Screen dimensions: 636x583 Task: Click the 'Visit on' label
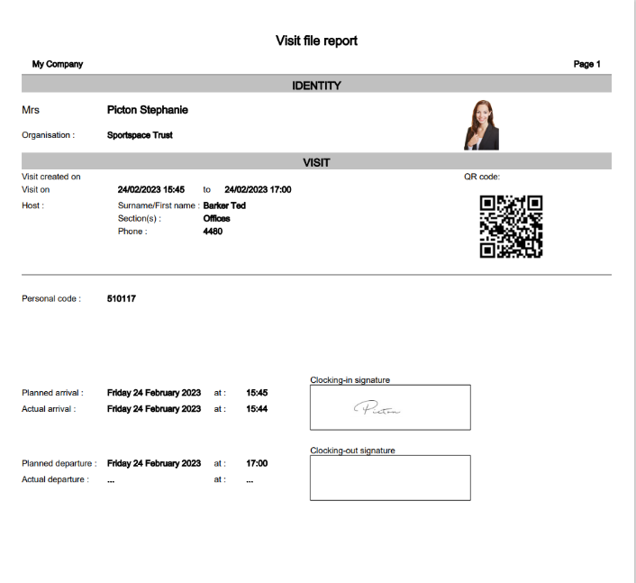click(x=36, y=189)
